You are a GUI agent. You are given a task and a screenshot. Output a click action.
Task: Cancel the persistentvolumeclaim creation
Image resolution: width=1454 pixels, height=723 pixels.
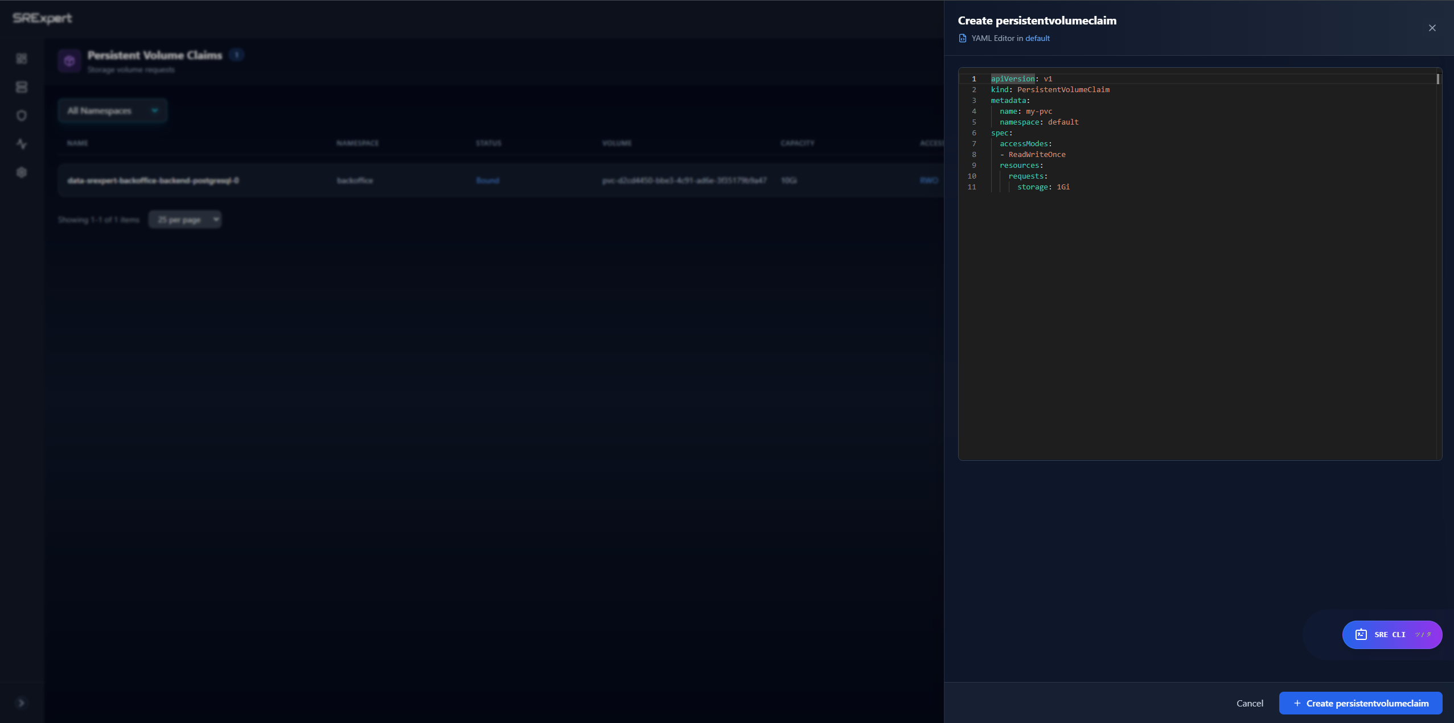(x=1250, y=703)
